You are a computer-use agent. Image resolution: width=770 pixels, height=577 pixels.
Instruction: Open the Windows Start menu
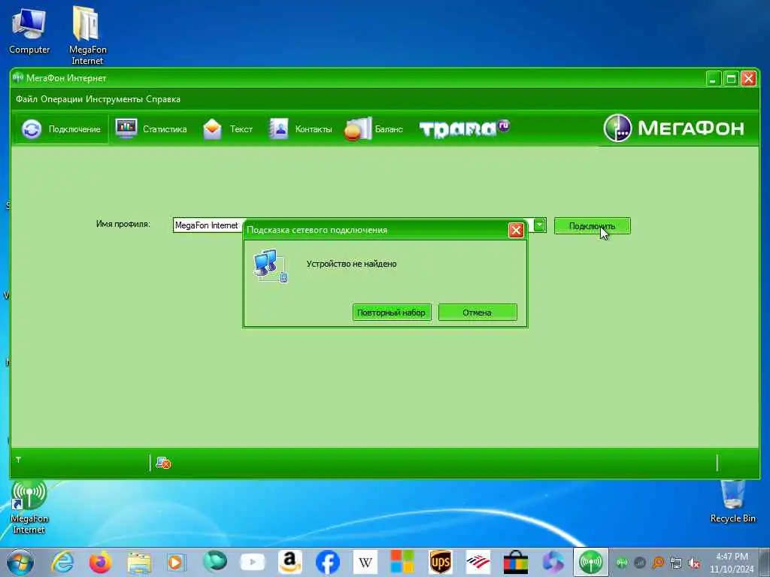point(20,562)
